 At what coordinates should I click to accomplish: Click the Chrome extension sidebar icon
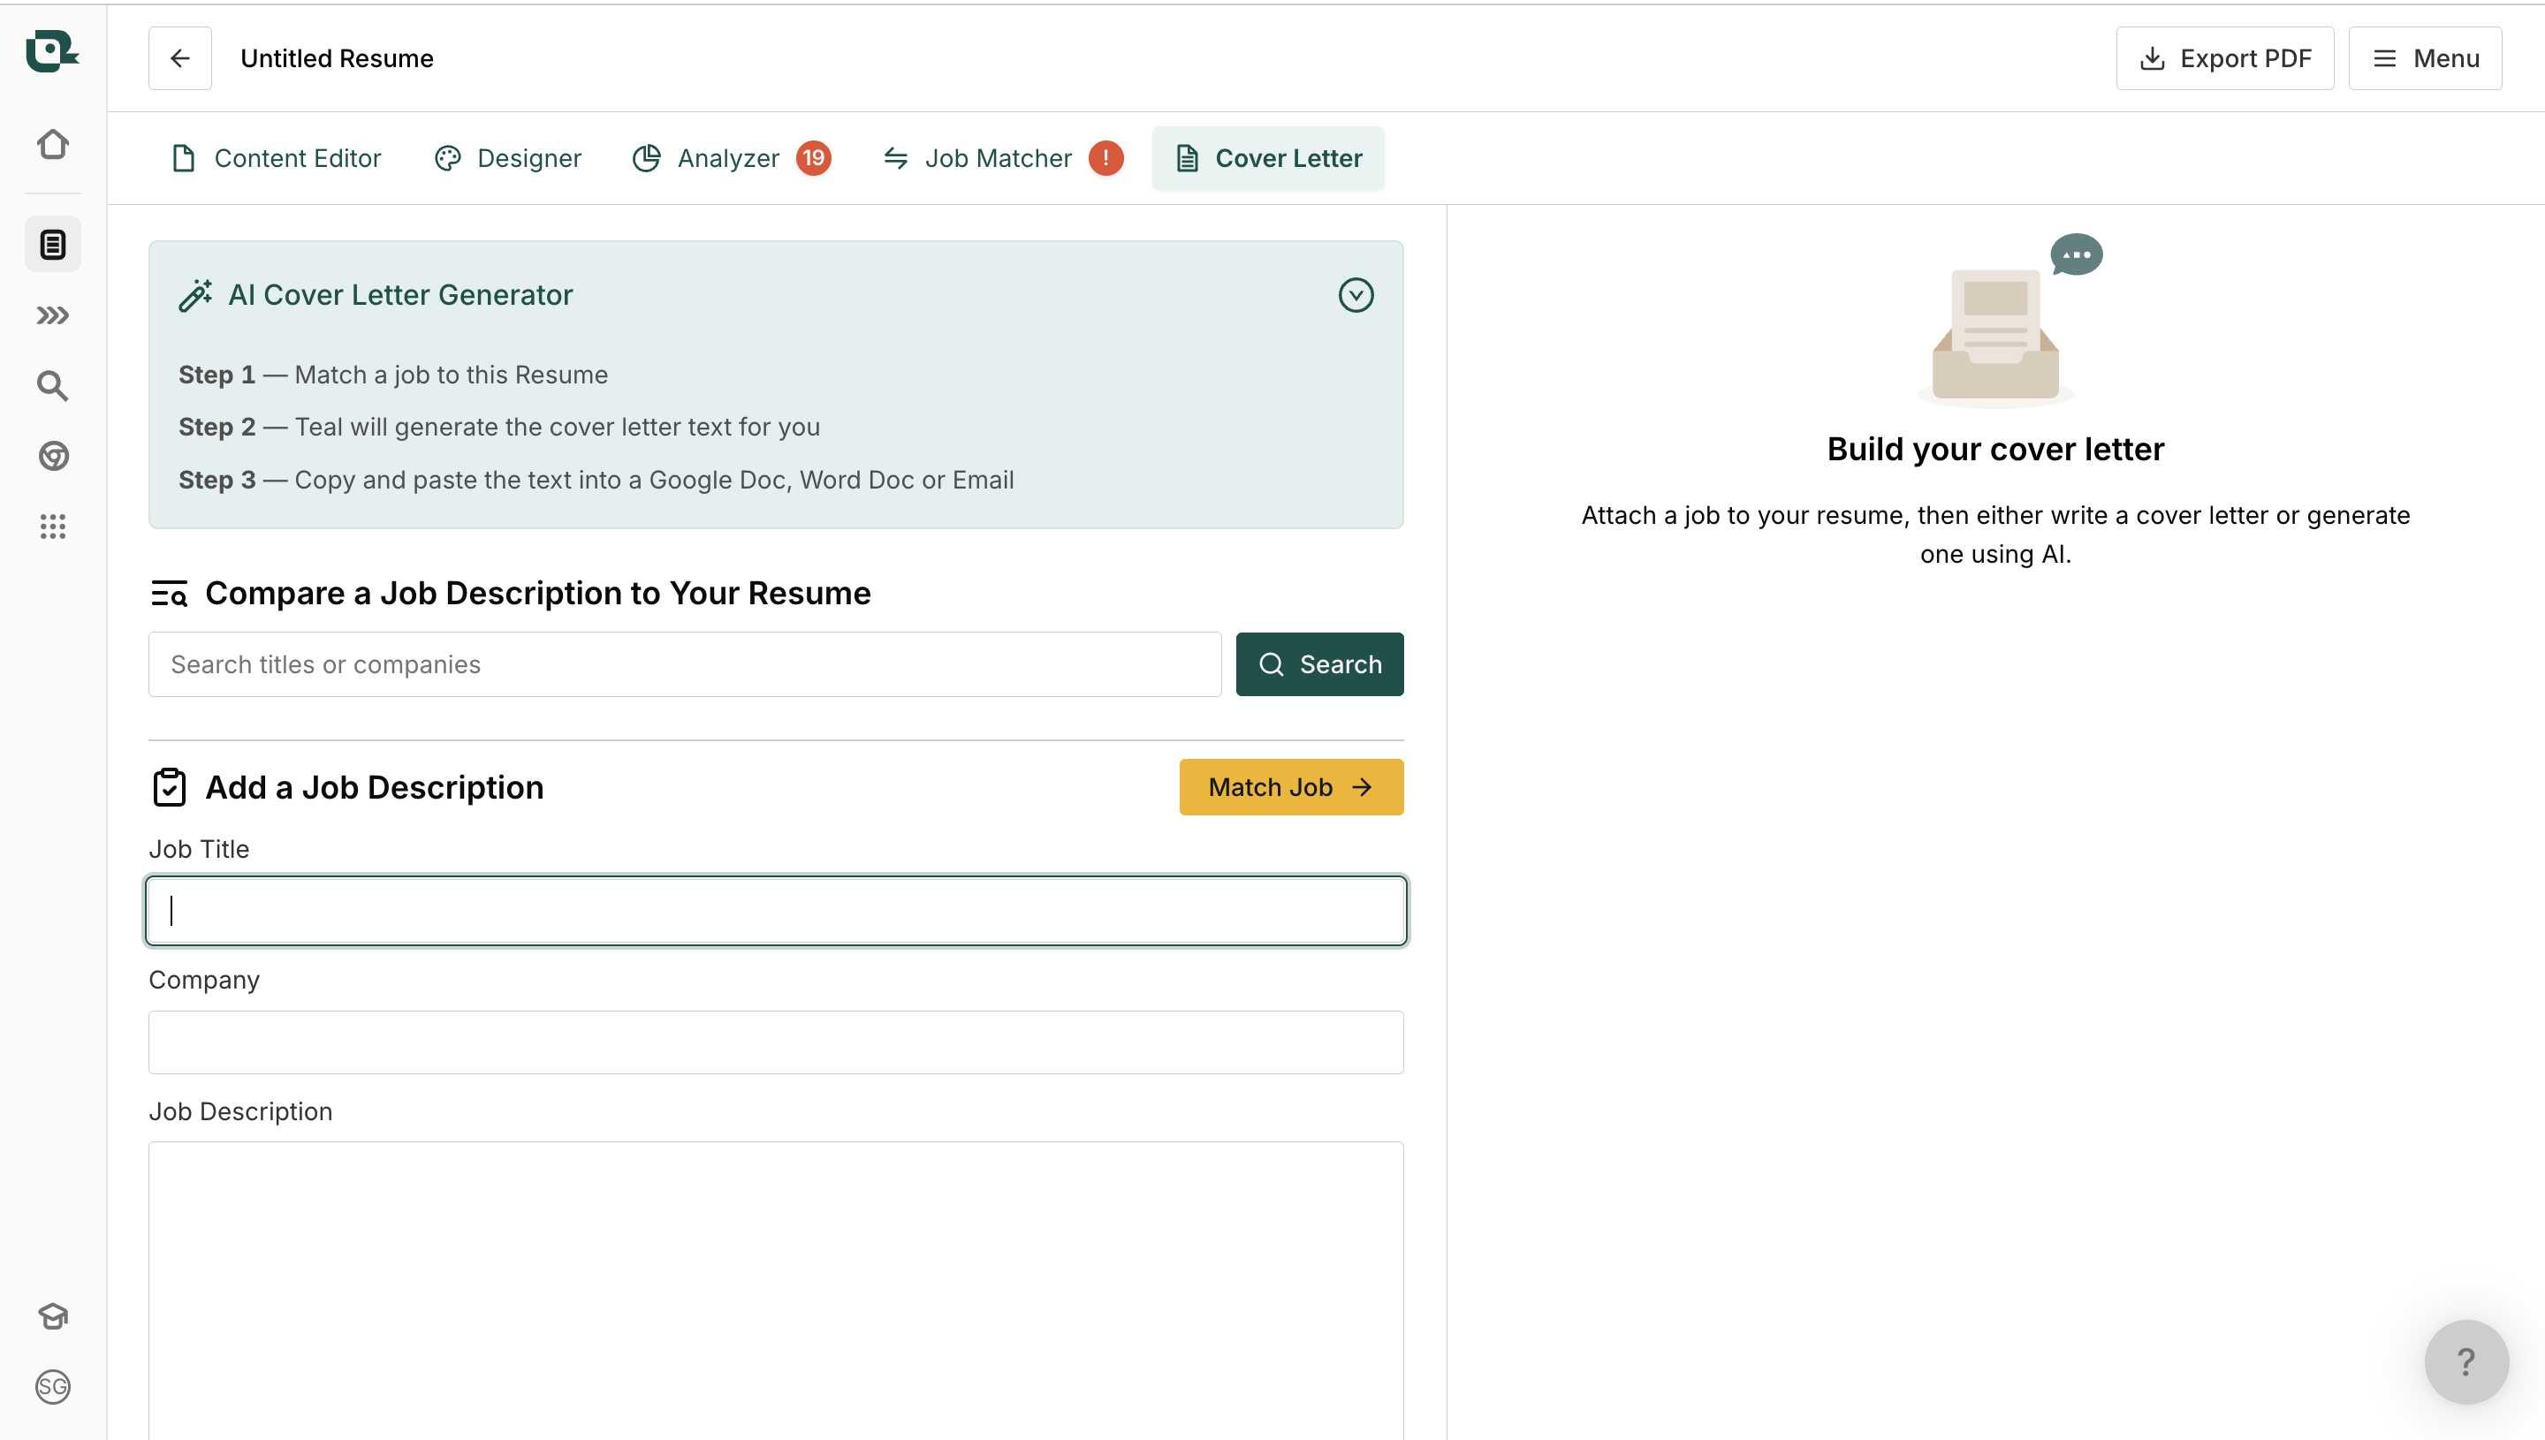pos(52,456)
